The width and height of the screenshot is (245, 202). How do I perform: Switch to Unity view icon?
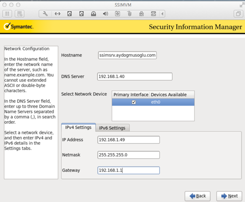tap(238, 14)
